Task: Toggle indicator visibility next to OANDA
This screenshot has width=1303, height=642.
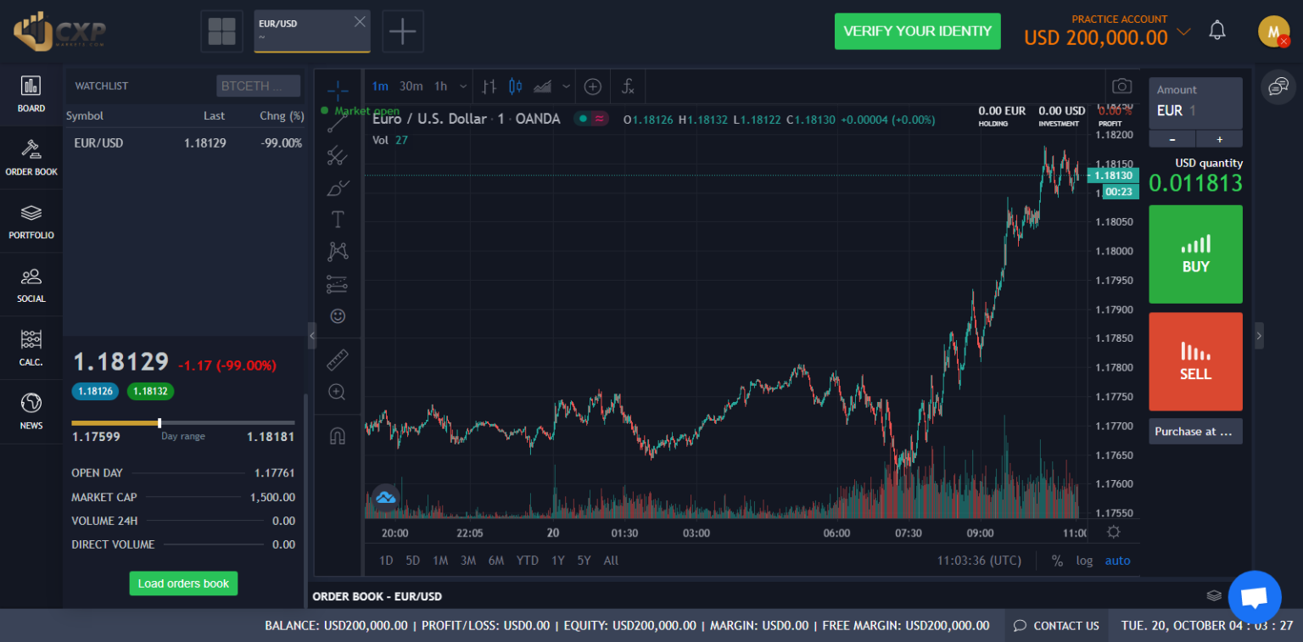Action: (592, 119)
